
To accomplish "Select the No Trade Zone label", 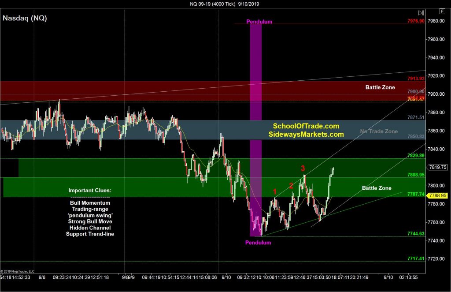I will coord(379,131).
